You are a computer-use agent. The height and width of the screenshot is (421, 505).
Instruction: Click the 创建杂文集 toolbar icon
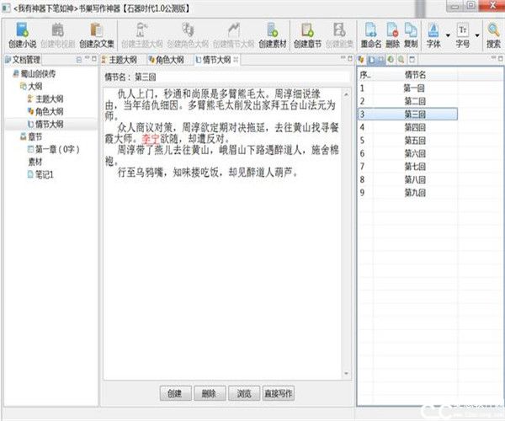97,31
